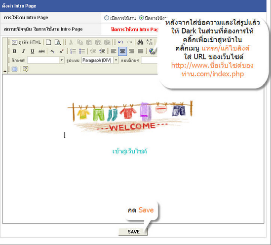Click the Find binoculars icon
Viewport: 271px width, 245px height.
[x=140, y=42]
